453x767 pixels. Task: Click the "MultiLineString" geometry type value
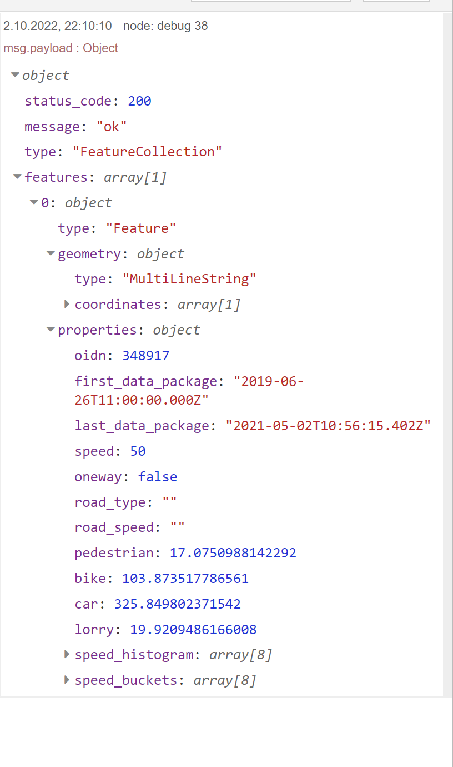pyautogui.click(x=189, y=279)
